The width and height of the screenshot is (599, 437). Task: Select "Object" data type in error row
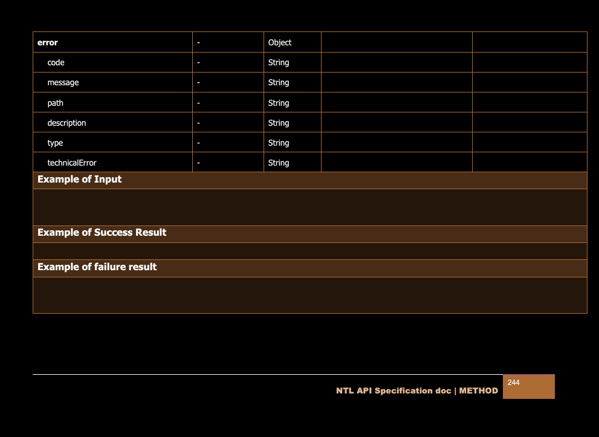(x=280, y=42)
